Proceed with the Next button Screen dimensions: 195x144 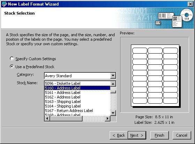(x=137, y=135)
